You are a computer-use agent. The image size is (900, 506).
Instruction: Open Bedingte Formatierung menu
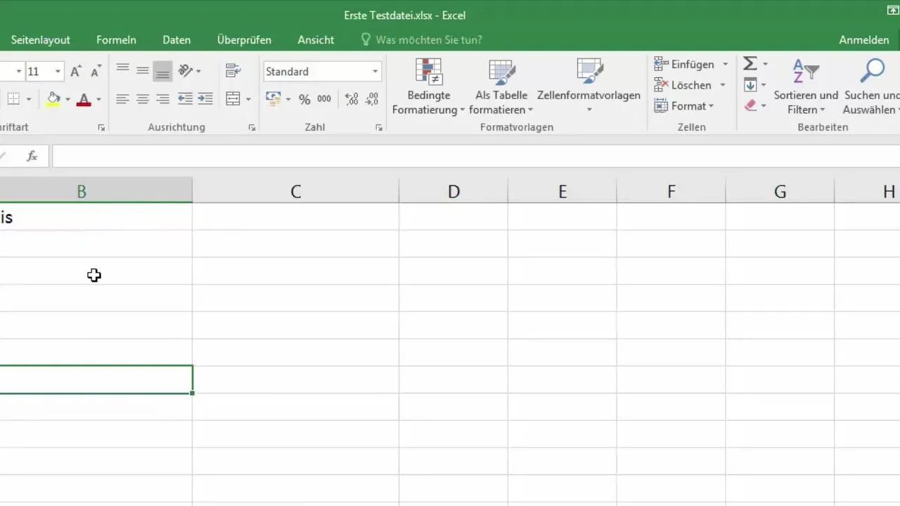pos(428,86)
